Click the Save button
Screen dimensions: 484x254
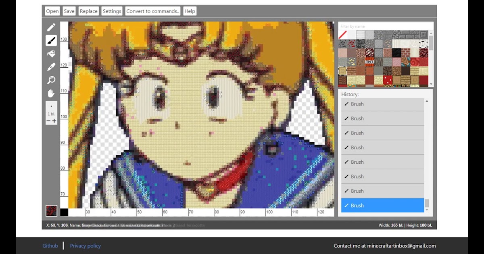point(69,11)
